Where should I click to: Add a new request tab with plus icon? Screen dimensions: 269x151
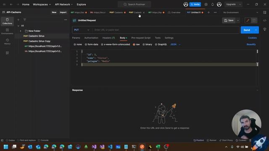(208, 12)
